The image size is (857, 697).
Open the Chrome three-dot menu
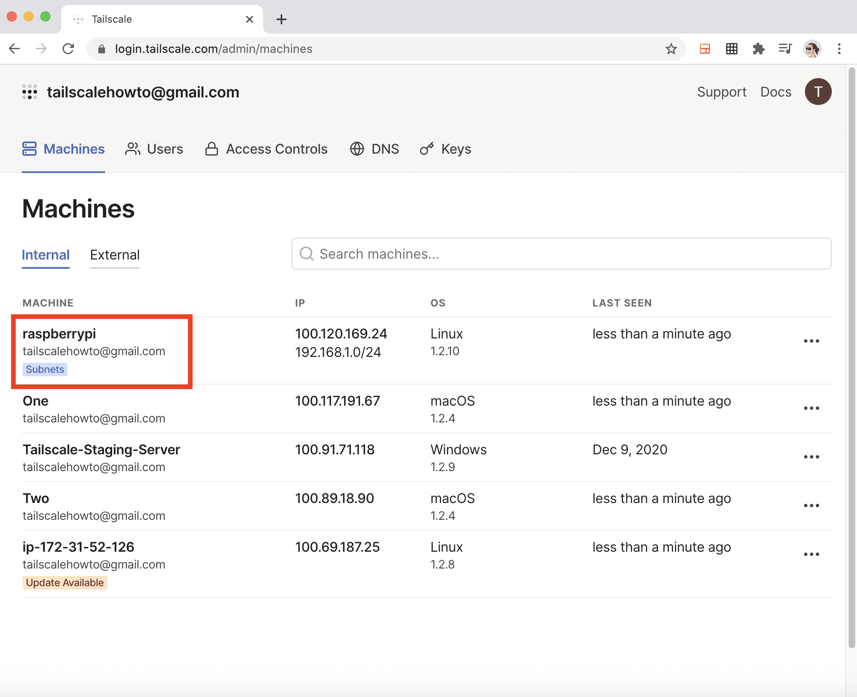839,49
